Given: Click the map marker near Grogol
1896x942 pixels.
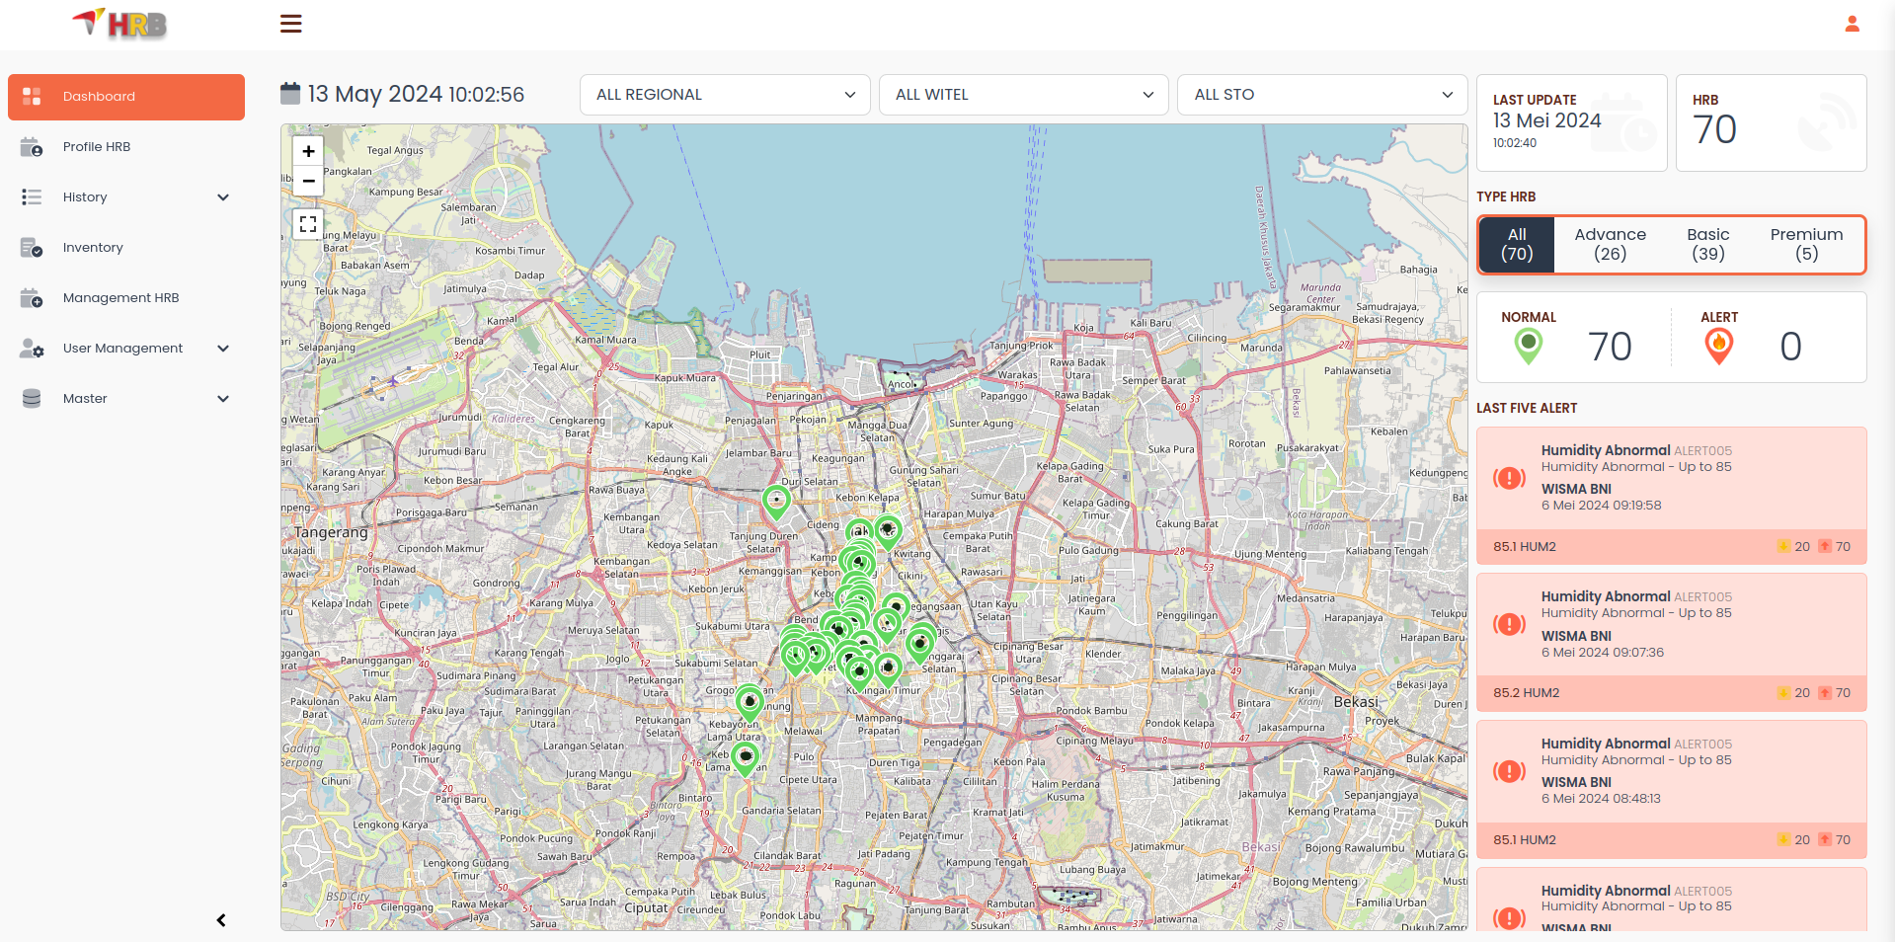Looking at the screenshot, I should tap(750, 703).
